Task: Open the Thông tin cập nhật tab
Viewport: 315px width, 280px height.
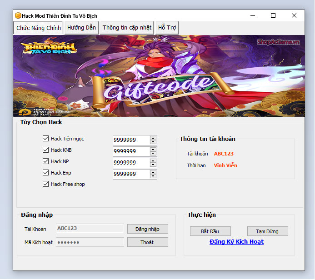Action: (127, 28)
